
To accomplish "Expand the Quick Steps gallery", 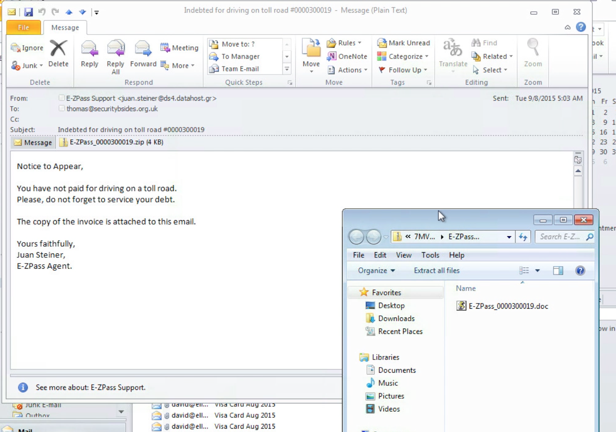I will pyautogui.click(x=287, y=69).
